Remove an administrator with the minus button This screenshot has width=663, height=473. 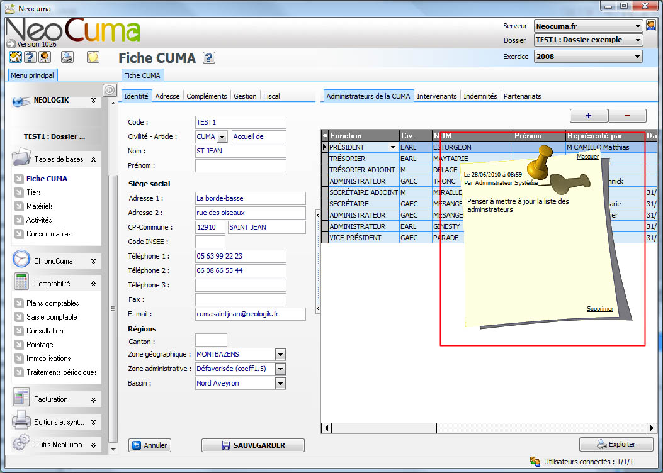pyautogui.click(x=627, y=116)
